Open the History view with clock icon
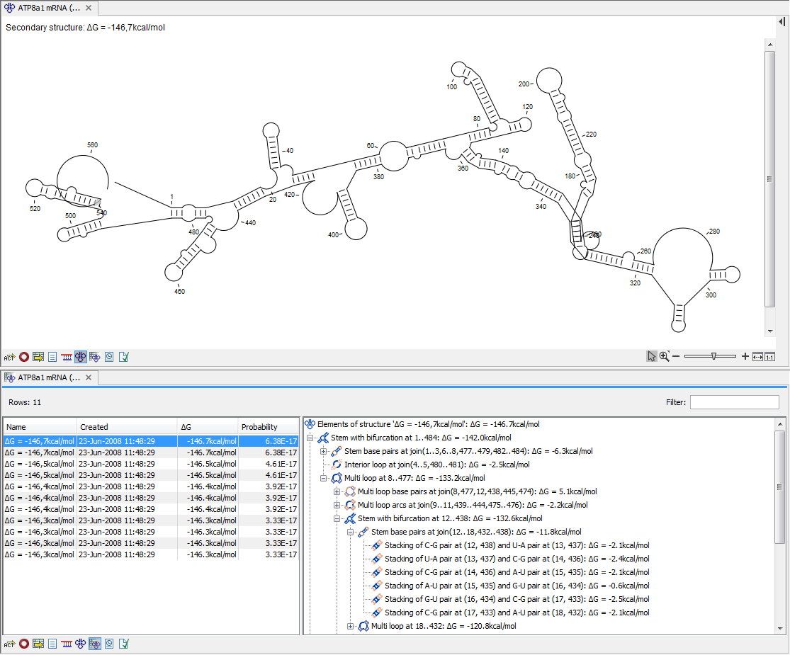 coord(108,357)
